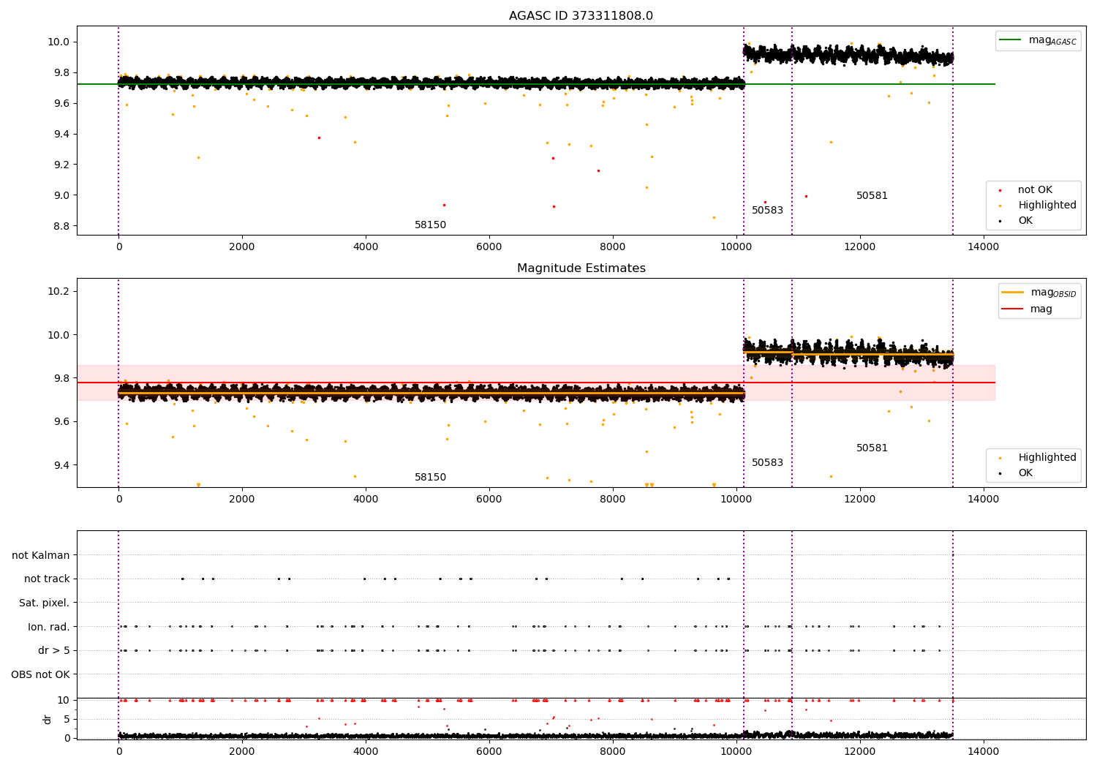Click the 'OBS not OK' axis label
1097x768 pixels.
[40, 675]
